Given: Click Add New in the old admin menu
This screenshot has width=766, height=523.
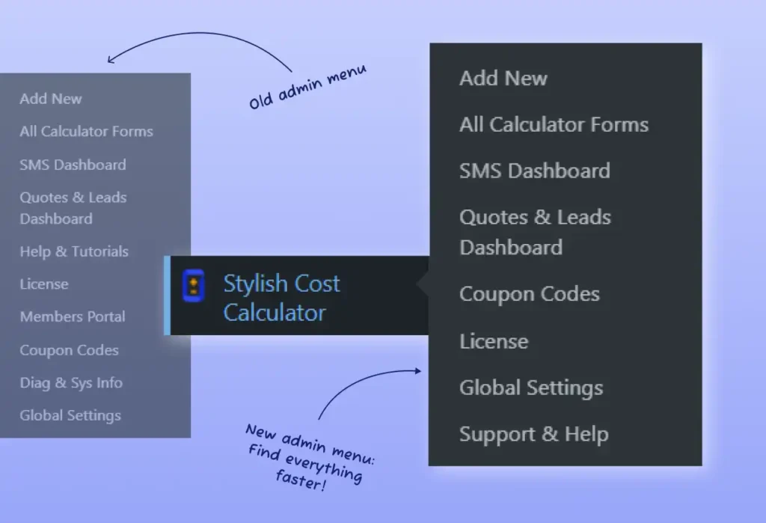Looking at the screenshot, I should coord(51,99).
